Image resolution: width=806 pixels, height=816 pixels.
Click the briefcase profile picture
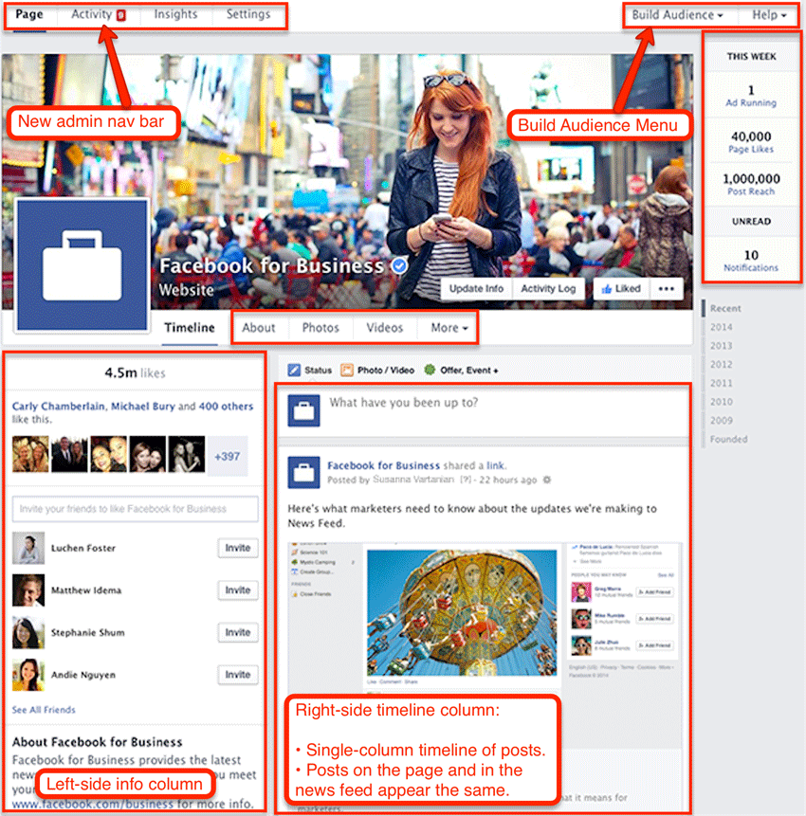(82, 265)
